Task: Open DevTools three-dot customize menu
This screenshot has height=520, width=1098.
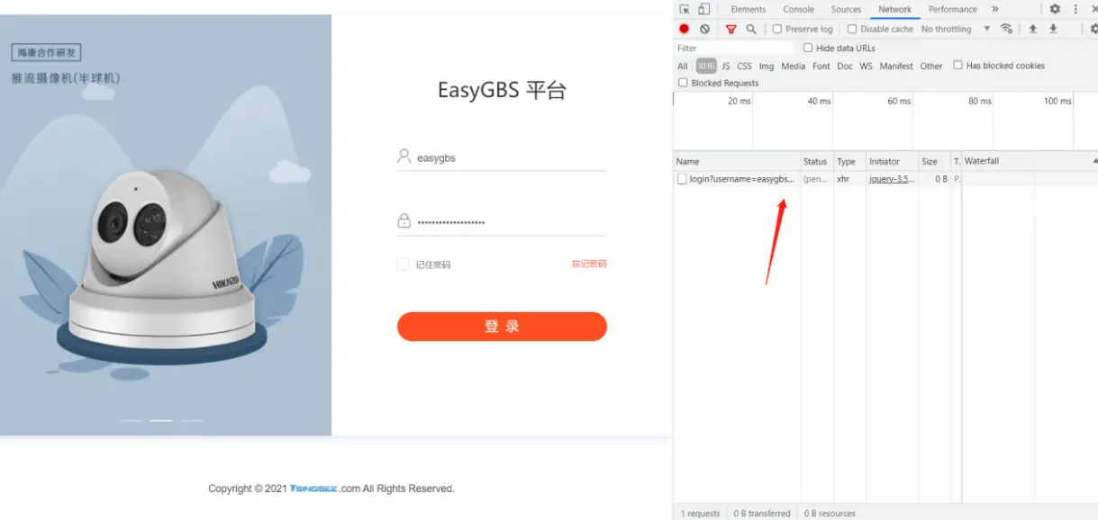Action: (1075, 9)
